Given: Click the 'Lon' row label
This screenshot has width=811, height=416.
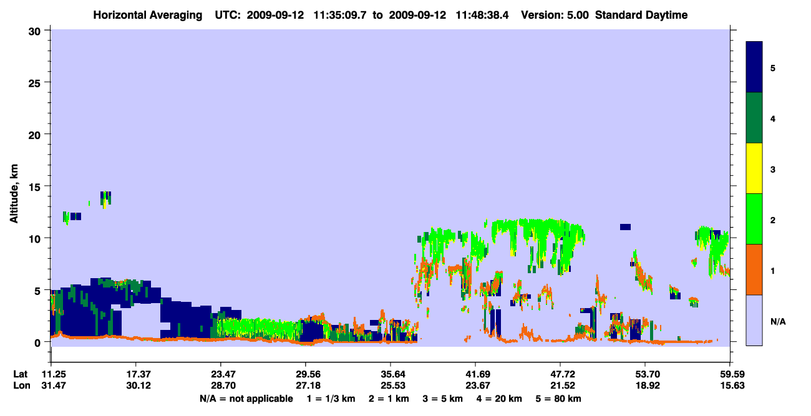Looking at the screenshot, I should (x=21, y=386).
